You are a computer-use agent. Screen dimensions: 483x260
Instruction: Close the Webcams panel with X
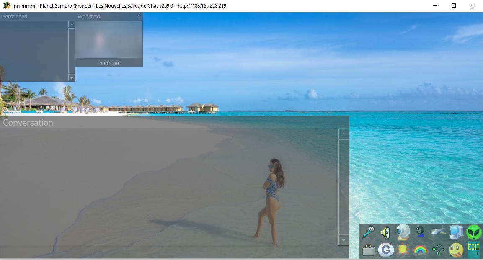139,17
